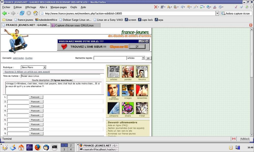Click the View Source toolbar icon

coord(215,7)
